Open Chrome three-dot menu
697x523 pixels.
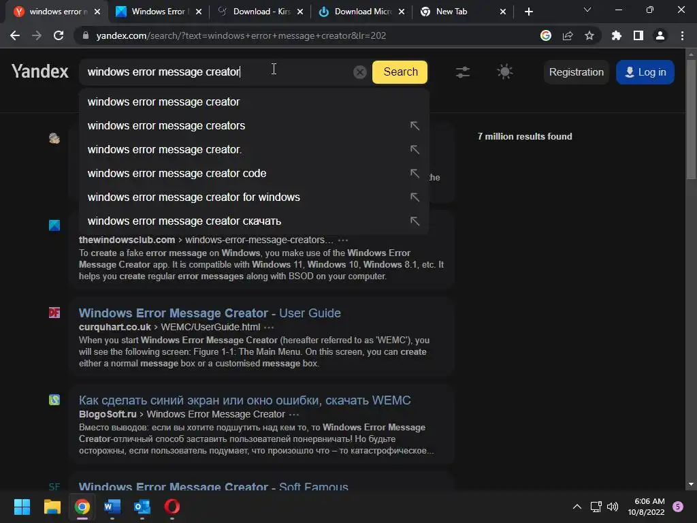coord(682,35)
